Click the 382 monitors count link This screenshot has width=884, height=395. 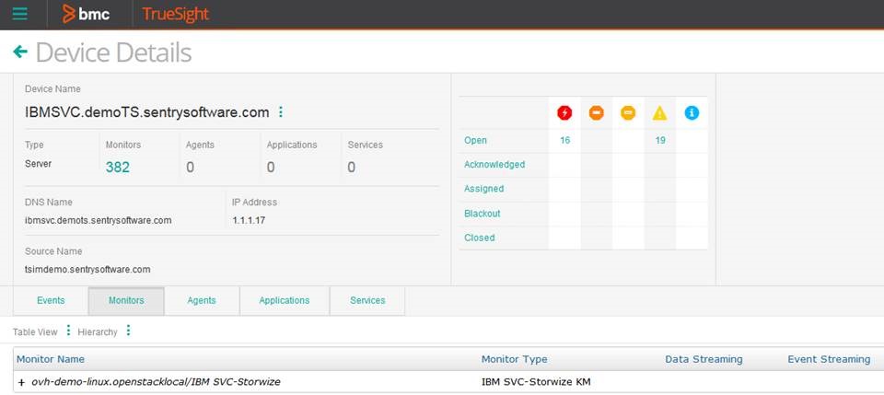118,167
